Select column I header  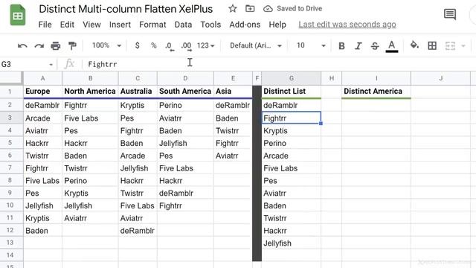pos(376,78)
